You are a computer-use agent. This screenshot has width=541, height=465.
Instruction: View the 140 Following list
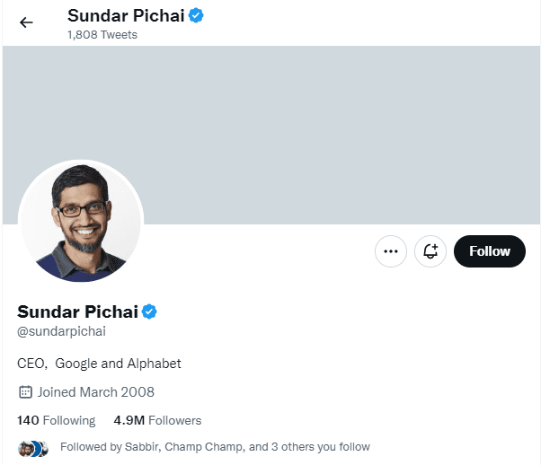[57, 420]
